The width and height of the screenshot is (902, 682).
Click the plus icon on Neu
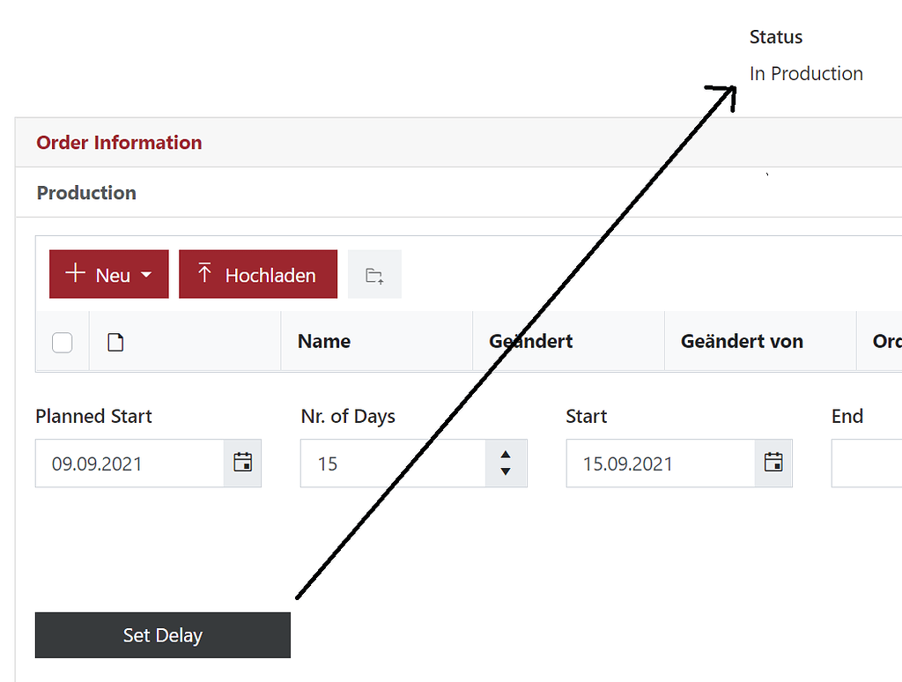[x=76, y=274]
